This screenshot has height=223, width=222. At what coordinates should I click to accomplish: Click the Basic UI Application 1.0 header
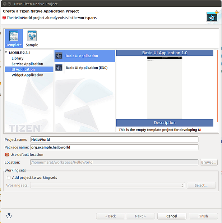(165, 53)
